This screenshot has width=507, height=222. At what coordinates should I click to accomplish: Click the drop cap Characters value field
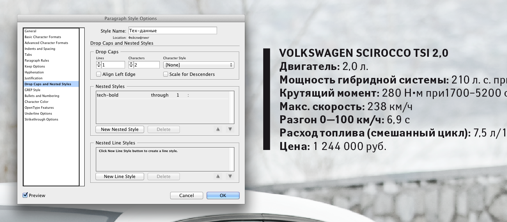[x=147, y=65]
